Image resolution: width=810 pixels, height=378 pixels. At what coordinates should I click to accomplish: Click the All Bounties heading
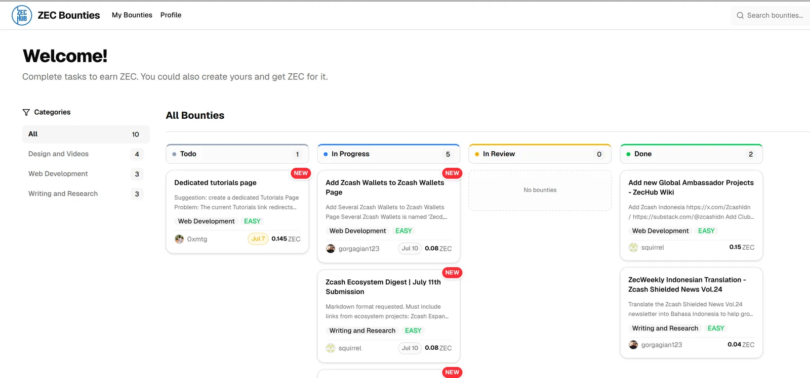(x=195, y=115)
